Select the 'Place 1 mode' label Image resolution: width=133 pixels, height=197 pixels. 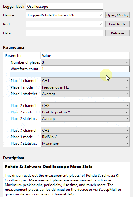click(x=22, y=87)
